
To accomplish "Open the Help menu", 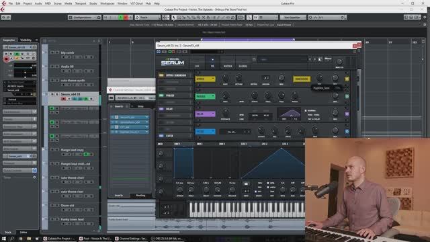I will (x=157, y=3).
